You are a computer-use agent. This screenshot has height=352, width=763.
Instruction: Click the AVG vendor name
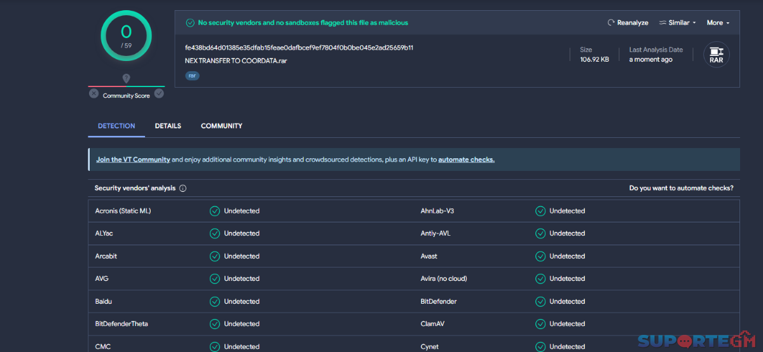pos(102,278)
